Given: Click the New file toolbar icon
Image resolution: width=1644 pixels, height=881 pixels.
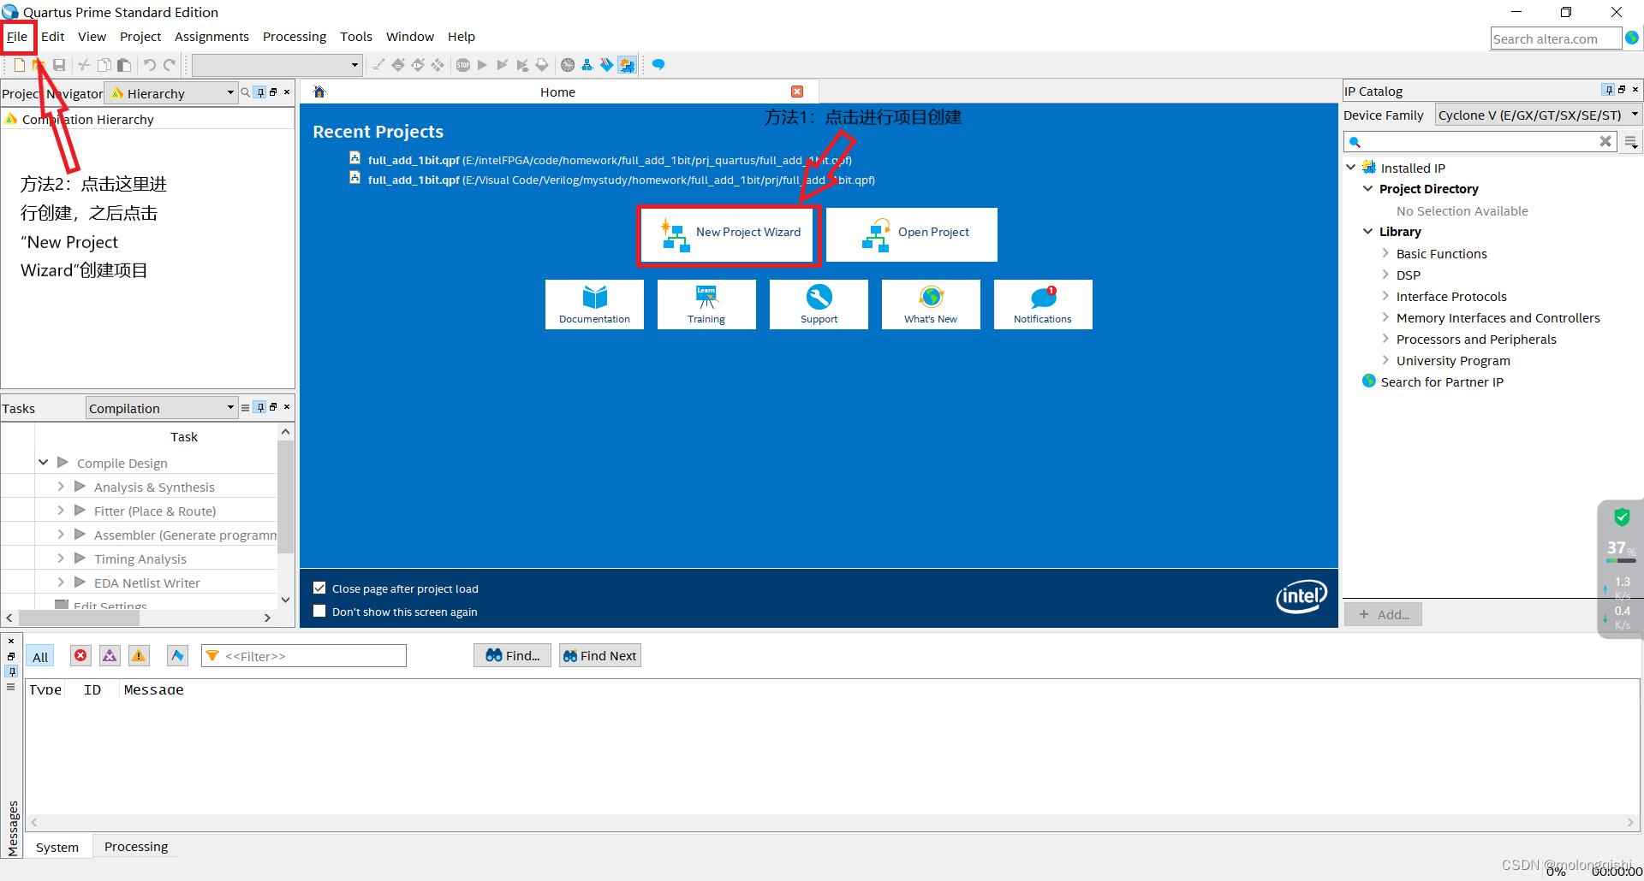Looking at the screenshot, I should (x=20, y=65).
